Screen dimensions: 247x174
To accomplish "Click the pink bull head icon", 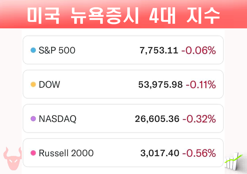I will [12, 159].
